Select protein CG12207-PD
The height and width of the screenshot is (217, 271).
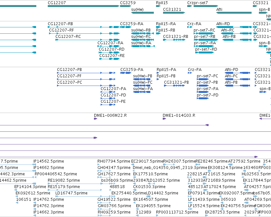(108, 99)
